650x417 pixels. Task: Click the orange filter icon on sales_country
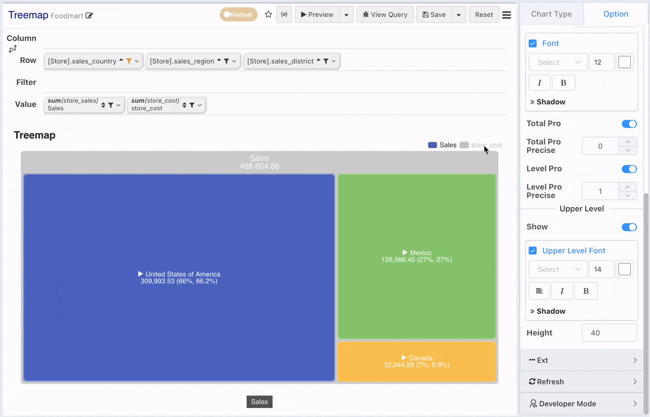click(x=129, y=61)
